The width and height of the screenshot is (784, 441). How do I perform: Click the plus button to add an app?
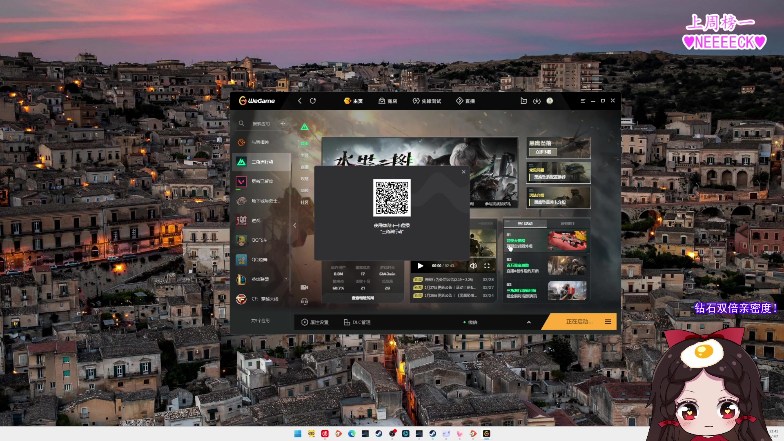click(x=283, y=123)
